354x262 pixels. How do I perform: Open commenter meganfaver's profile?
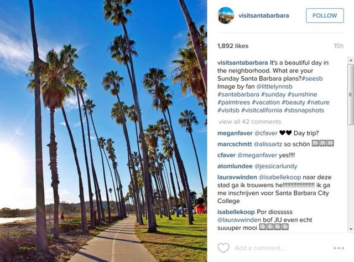pyautogui.click(x=235, y=133)
